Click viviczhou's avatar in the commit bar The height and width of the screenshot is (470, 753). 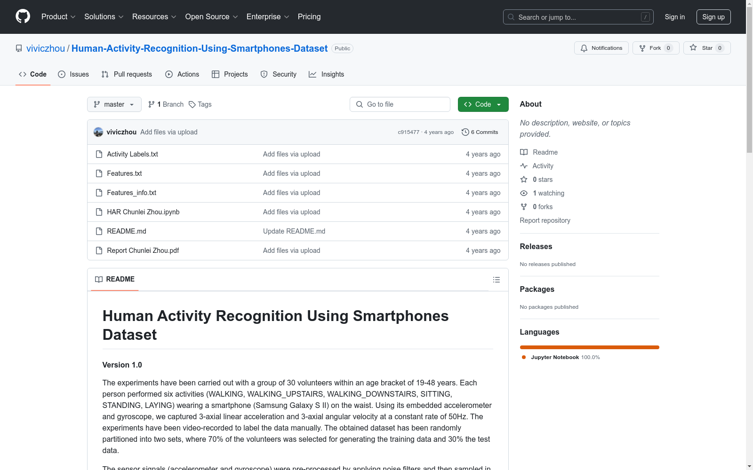98,132
